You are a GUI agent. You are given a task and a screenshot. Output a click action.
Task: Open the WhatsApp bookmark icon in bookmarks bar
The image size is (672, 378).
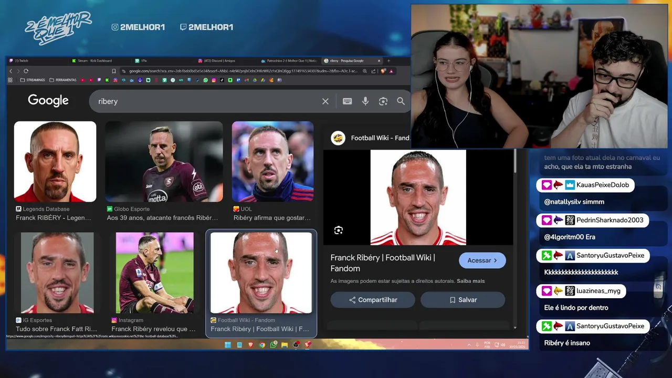coord(205,80)
